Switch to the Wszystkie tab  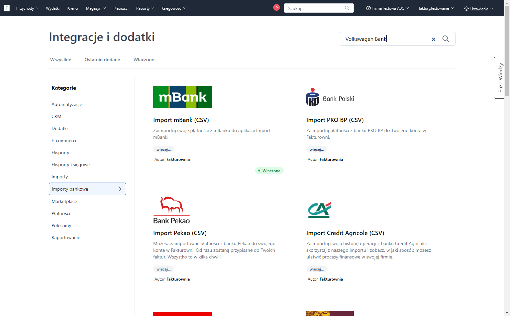(61, 60)
